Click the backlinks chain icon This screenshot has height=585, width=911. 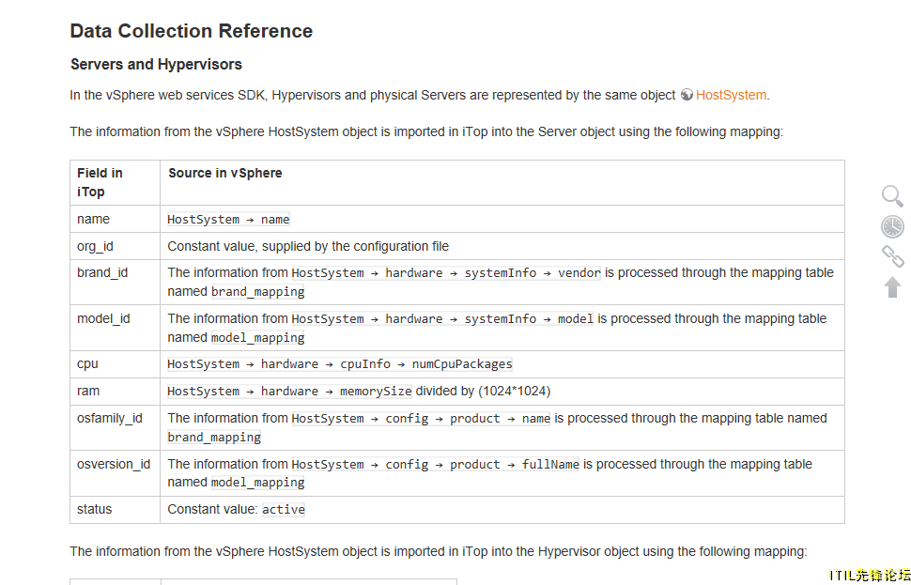click(x=892, y=256)
